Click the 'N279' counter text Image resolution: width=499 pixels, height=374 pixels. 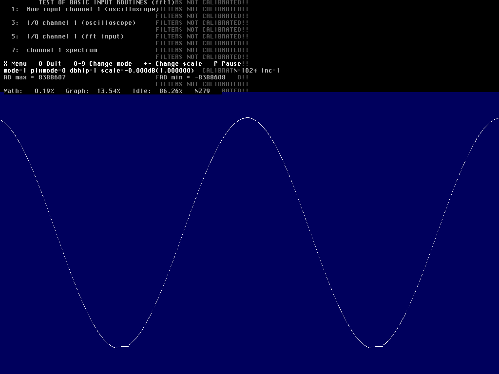coord(202,91)
